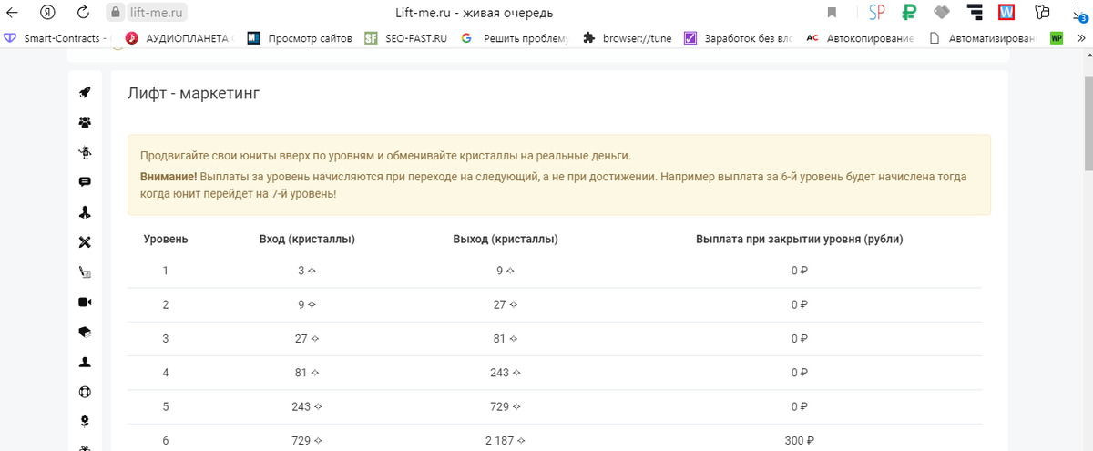Open the Заработок без вложений bookmark
This screenshot has height=451, width=1093.
[738, 38]
